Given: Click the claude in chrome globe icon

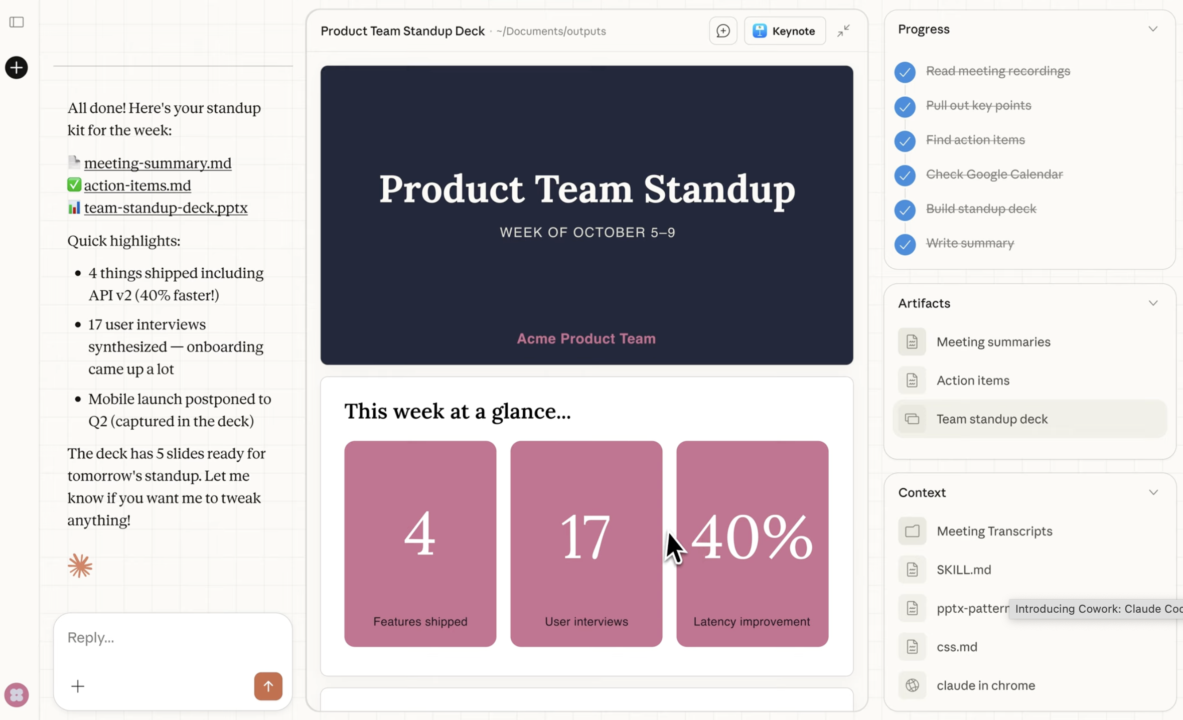Looking at the screenshot, I should (x=912, y=685).
